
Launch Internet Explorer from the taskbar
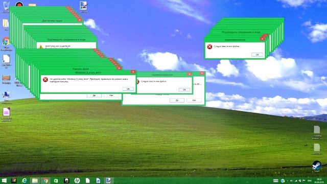tap(24, 180)
